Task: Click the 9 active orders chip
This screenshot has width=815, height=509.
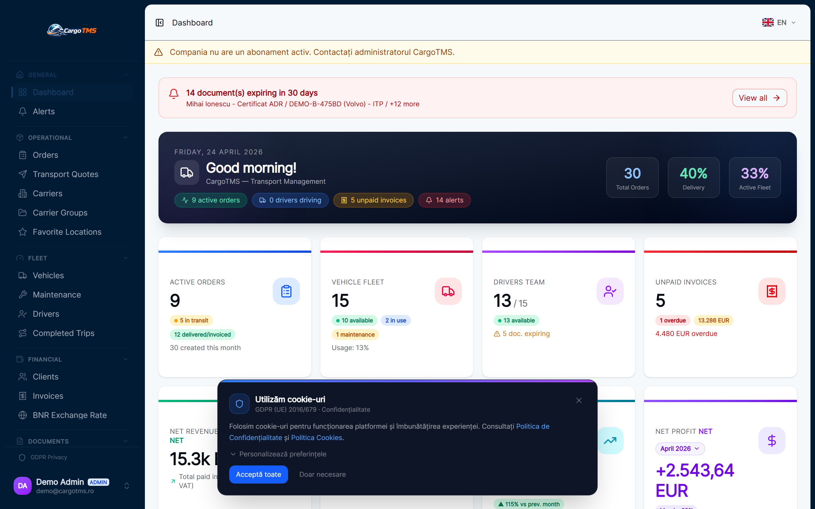Action: click(211, 200)
